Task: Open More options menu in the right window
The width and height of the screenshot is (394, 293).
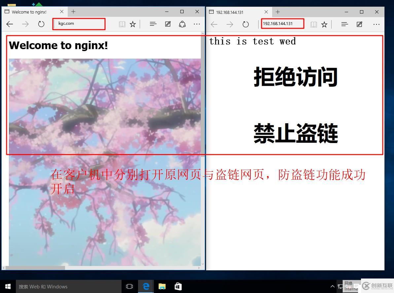Action: tap(376, 24)
